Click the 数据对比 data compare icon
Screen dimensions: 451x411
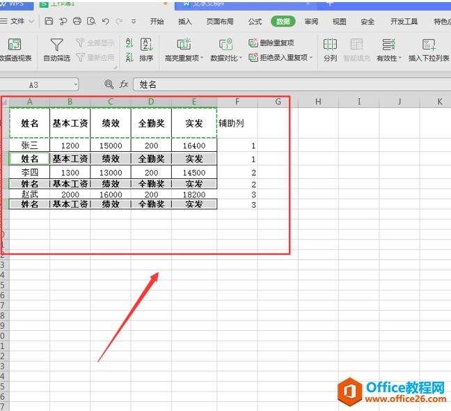(x=225, y=44)
